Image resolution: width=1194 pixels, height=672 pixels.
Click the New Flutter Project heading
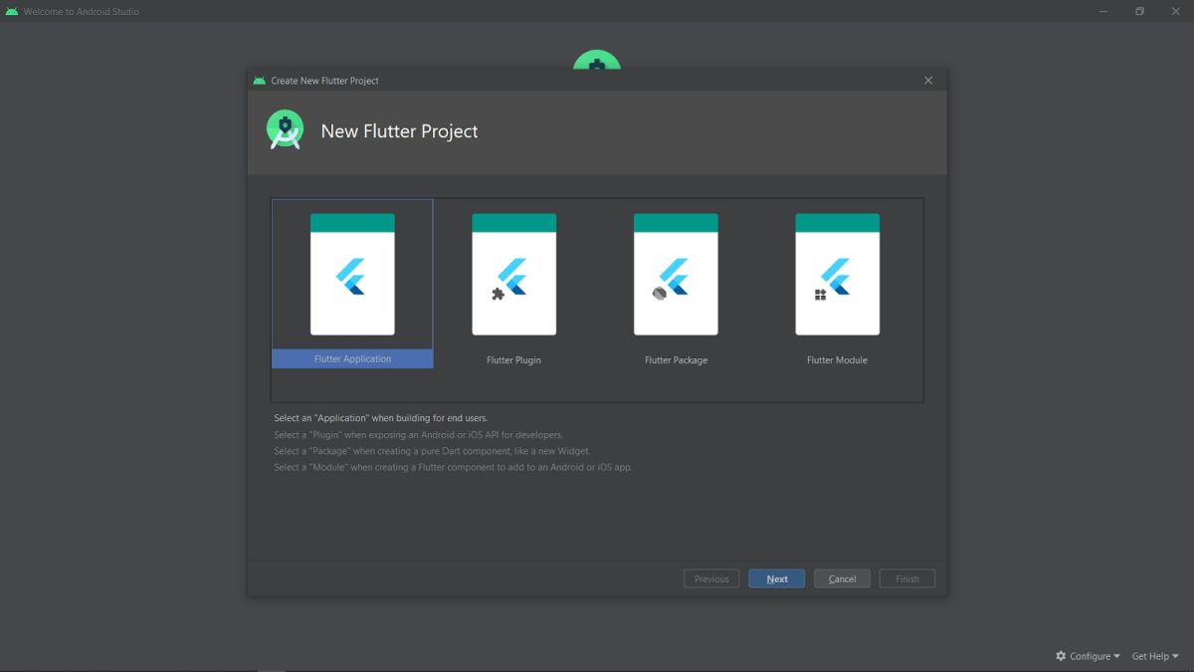399,131
